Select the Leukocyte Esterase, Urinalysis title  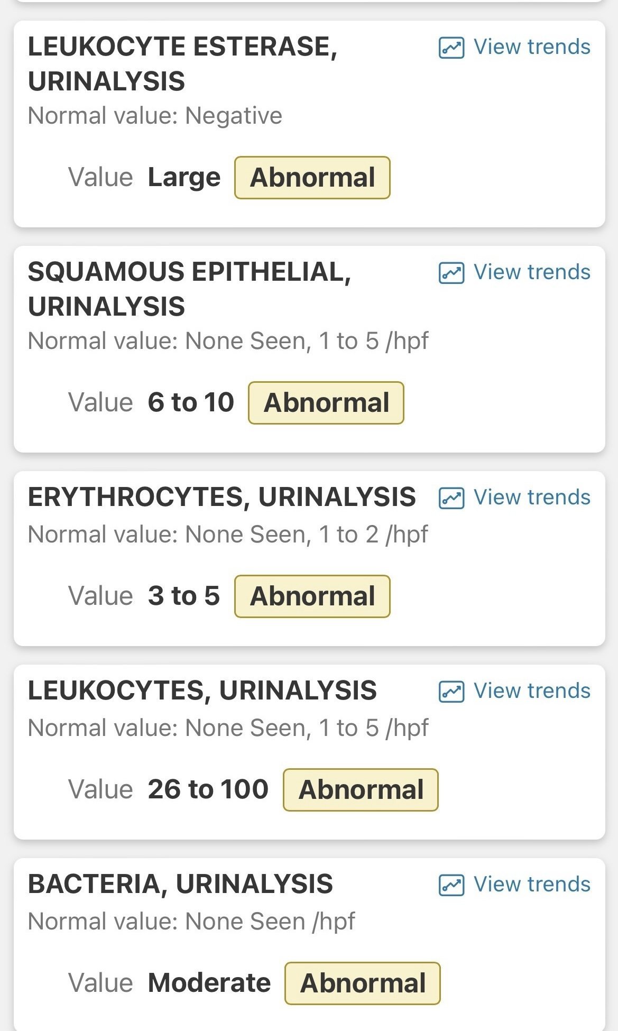[182, 63]
